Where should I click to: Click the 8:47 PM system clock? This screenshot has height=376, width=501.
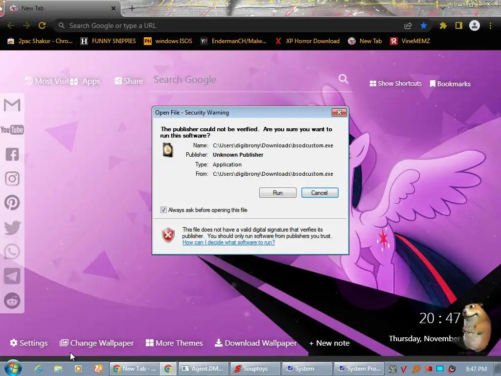476,369
